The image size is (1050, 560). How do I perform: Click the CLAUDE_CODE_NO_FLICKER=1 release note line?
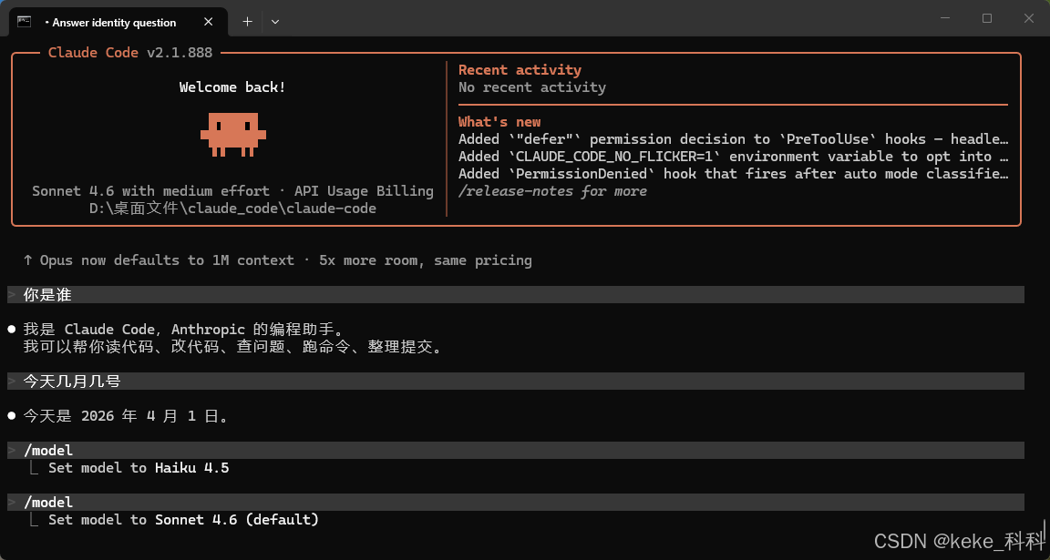[733, 157]
